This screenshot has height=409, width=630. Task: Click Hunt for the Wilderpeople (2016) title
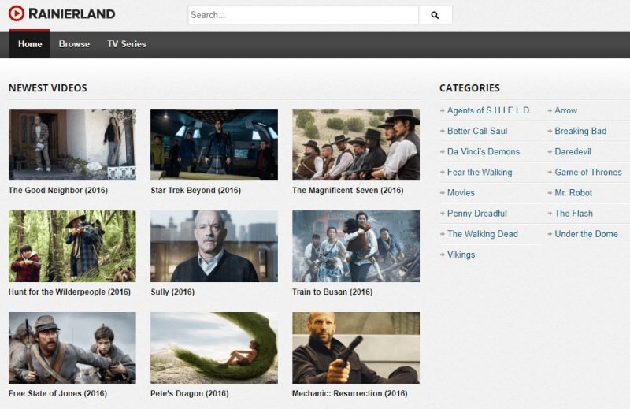tap(69, 292)
